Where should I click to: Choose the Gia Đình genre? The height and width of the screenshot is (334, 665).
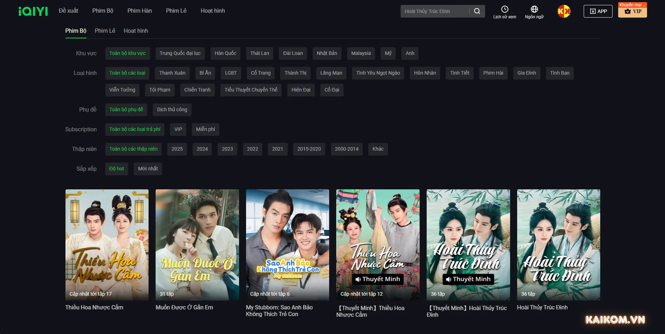[x=527, y=73]
